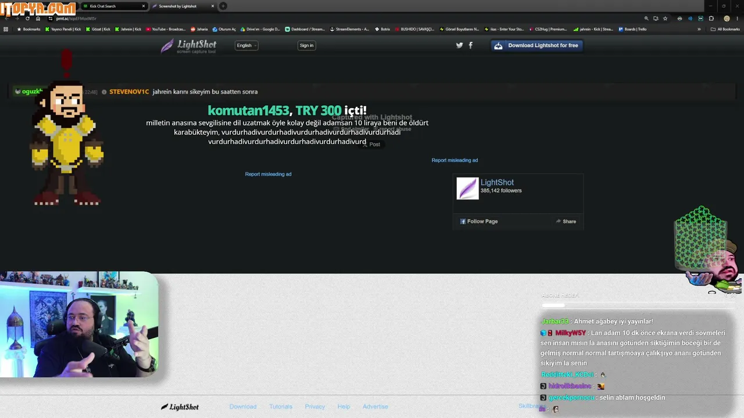Open Boards | Trello bookmark
The width and height of the screenshot is (744, 418).
click(632, 29)
